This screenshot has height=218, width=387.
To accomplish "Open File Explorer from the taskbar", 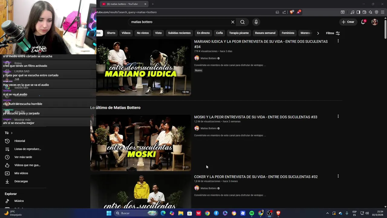I will (181, 213).
